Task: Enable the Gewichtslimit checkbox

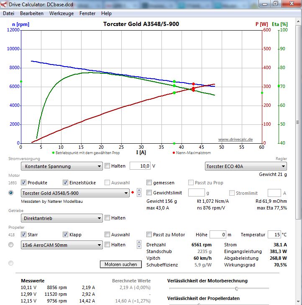Action: (149, 193)
